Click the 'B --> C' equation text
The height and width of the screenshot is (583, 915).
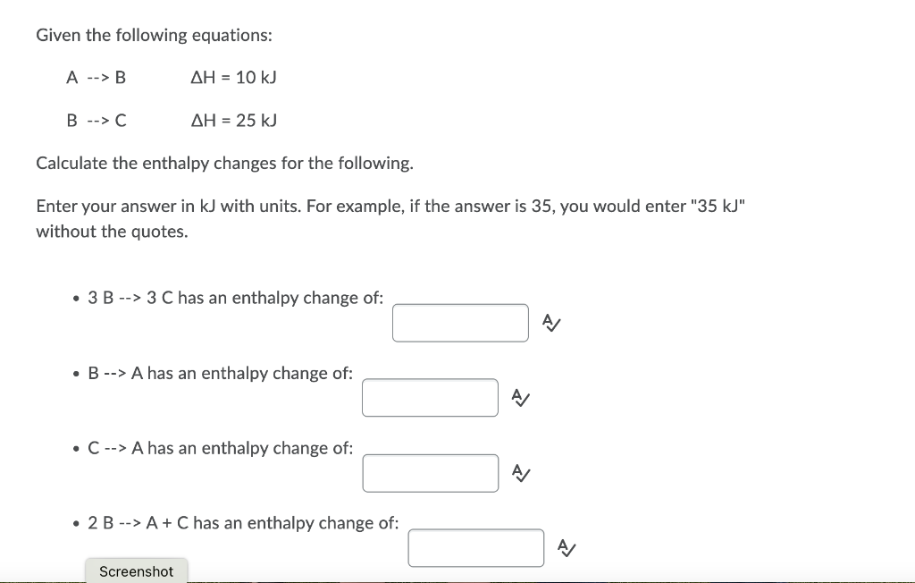97,121
